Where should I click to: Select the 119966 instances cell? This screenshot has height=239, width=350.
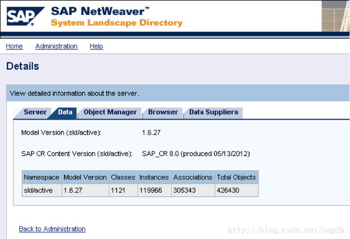coord(155,190)
